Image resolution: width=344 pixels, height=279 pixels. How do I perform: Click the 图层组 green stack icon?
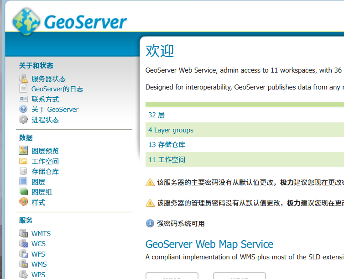(23, 191)
